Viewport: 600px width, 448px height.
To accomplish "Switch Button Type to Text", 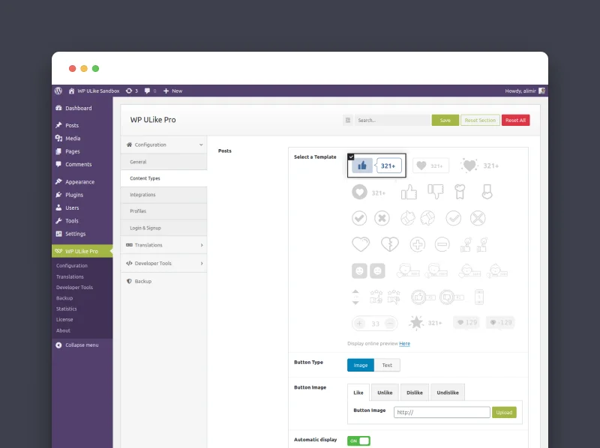I will point(387,365).
